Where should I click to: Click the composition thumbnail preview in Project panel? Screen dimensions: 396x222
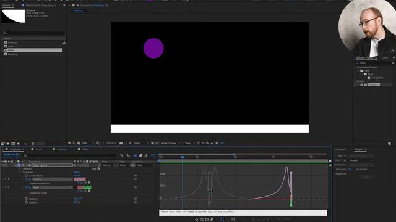13,16
